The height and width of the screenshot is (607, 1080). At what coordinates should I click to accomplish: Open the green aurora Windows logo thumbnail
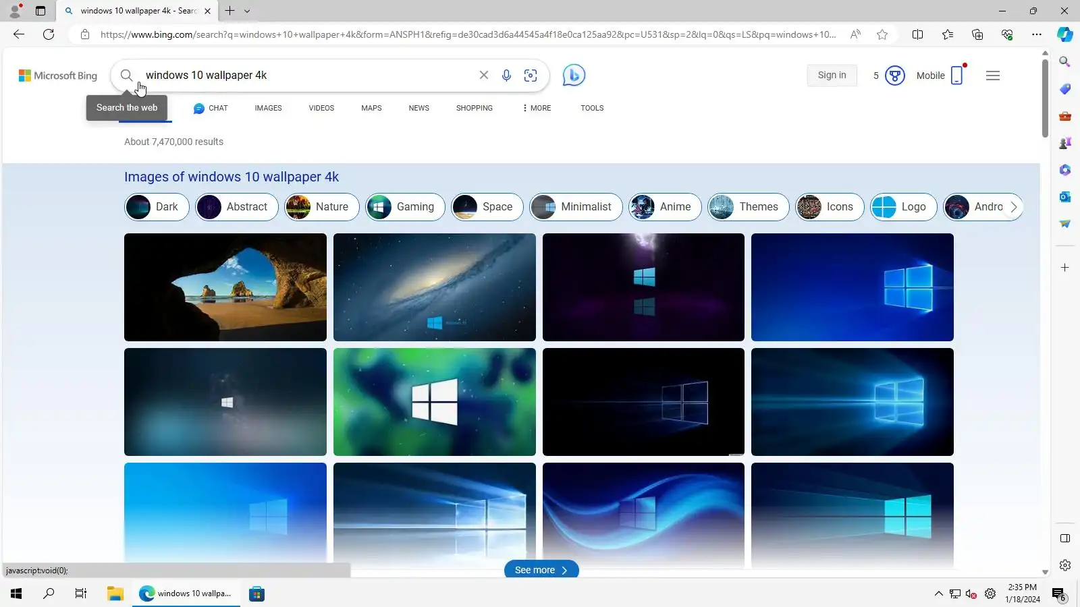tap(435, 402)
